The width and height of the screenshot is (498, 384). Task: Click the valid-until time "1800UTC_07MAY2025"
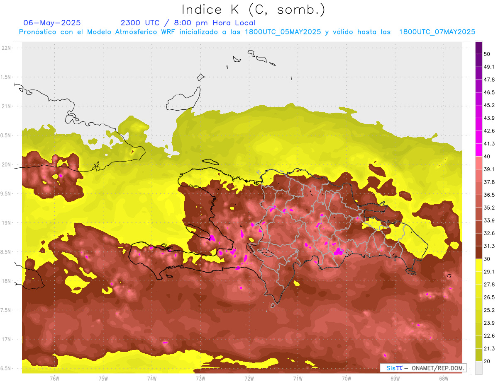point(437,32)
